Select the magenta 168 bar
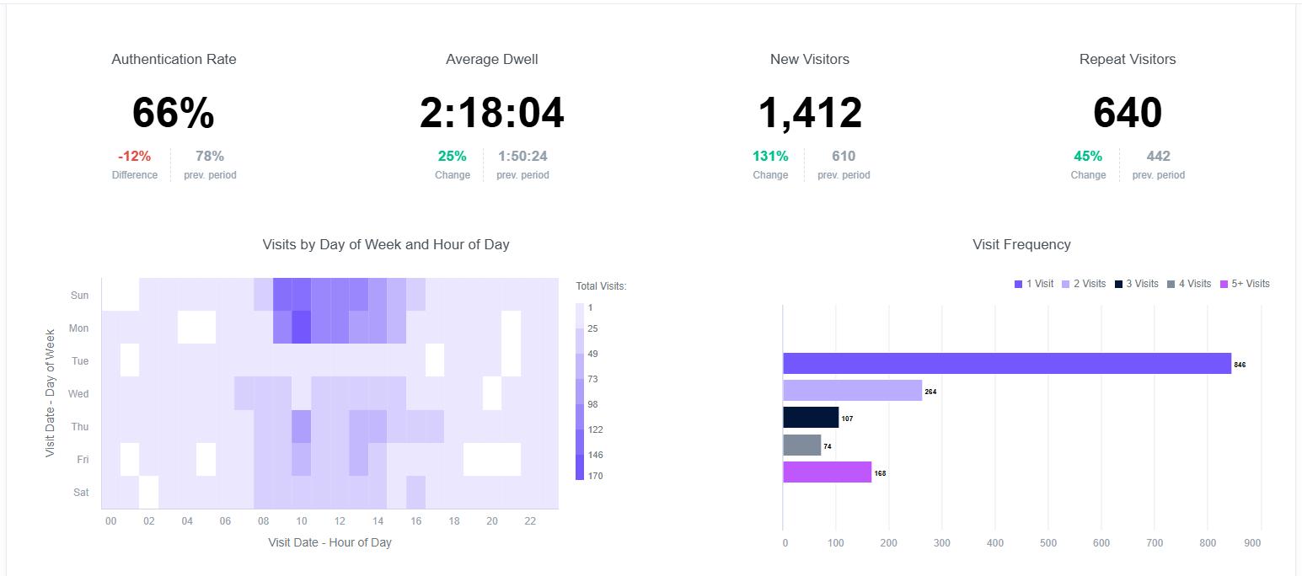 pos(828,472)
